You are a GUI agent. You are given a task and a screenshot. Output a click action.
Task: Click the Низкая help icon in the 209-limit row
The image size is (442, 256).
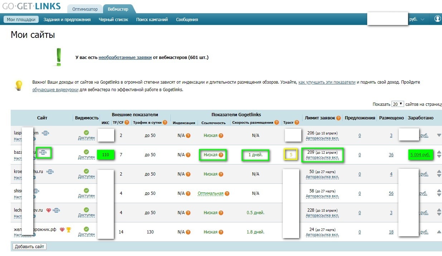pos(221,155)
